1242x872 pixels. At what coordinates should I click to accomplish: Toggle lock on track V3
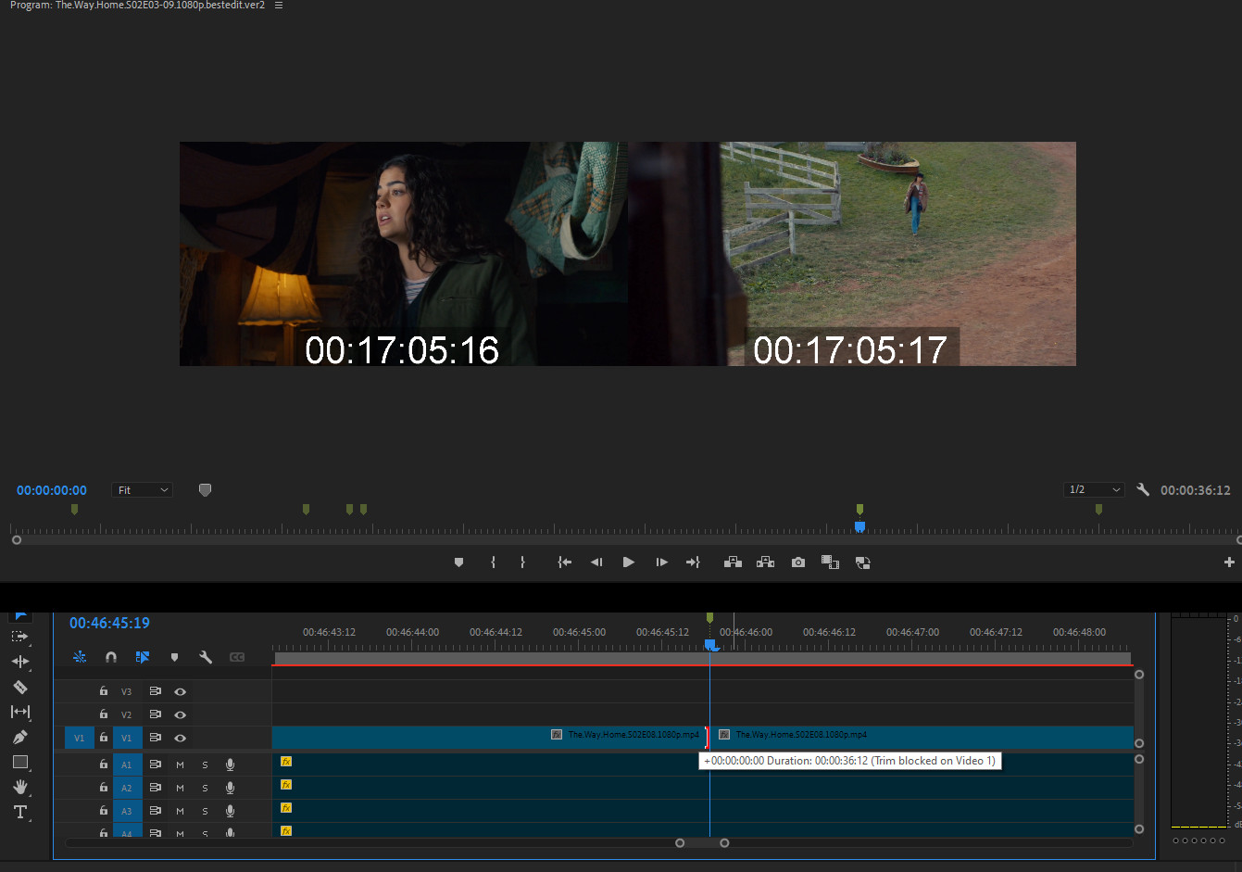pyautogui.click(x=104, y=691)
